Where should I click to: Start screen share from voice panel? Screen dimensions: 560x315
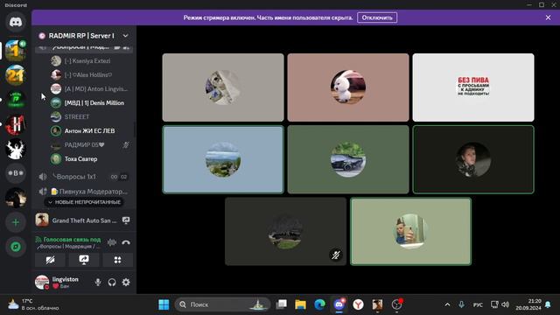tap(84, 260)
